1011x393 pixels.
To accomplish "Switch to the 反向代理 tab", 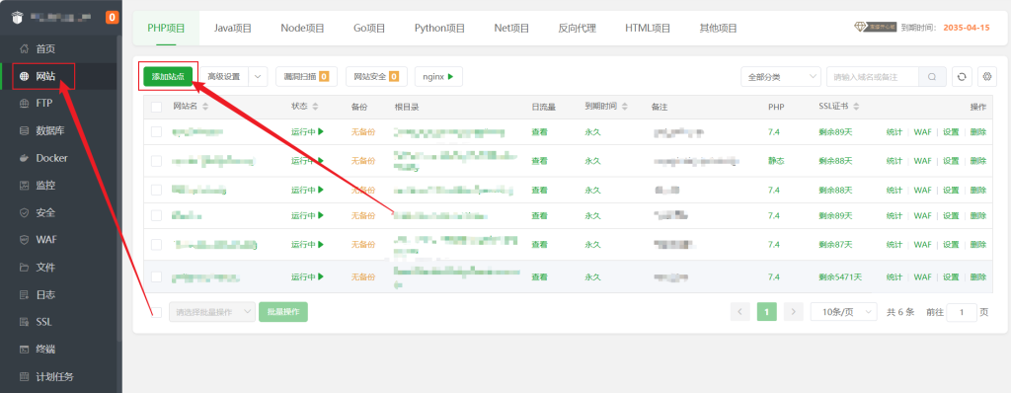I will [577, 28].
